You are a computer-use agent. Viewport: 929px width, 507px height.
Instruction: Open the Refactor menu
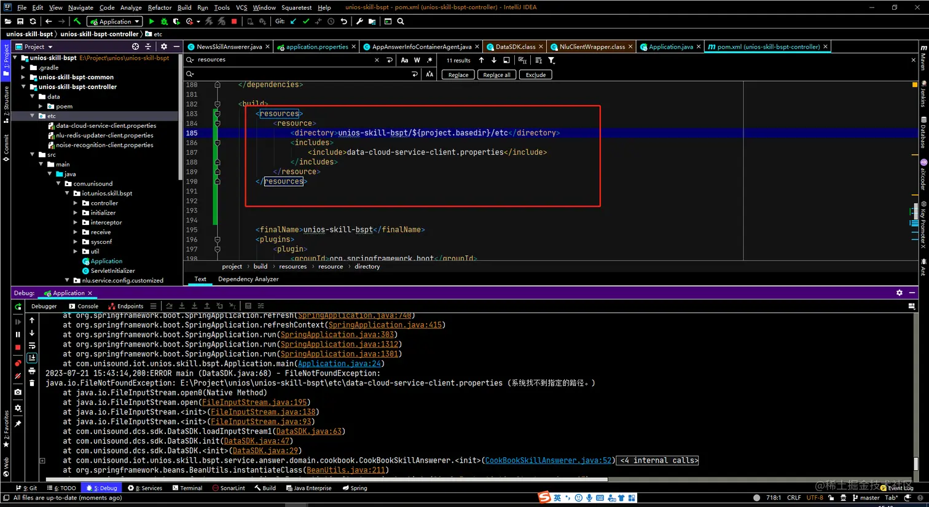click(160, 7)
